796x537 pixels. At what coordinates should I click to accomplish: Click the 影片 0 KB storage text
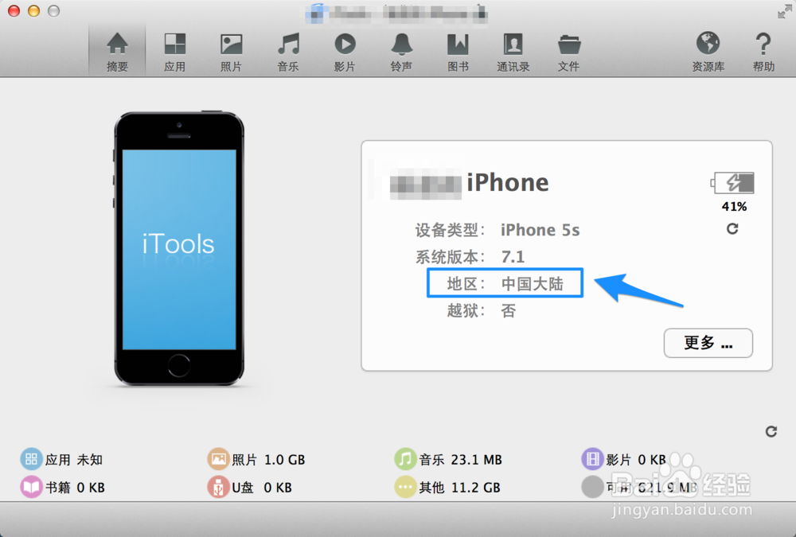coord(635,460)
